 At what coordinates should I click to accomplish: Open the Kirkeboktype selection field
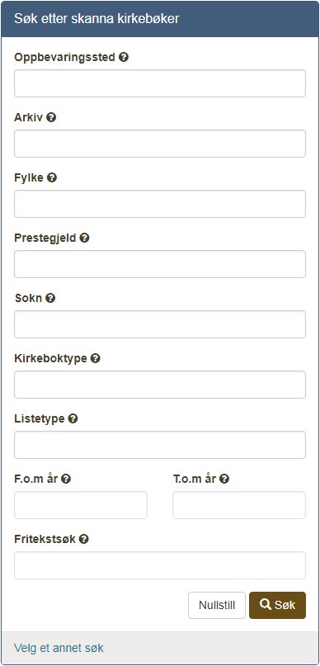click(x=160, y=385)
